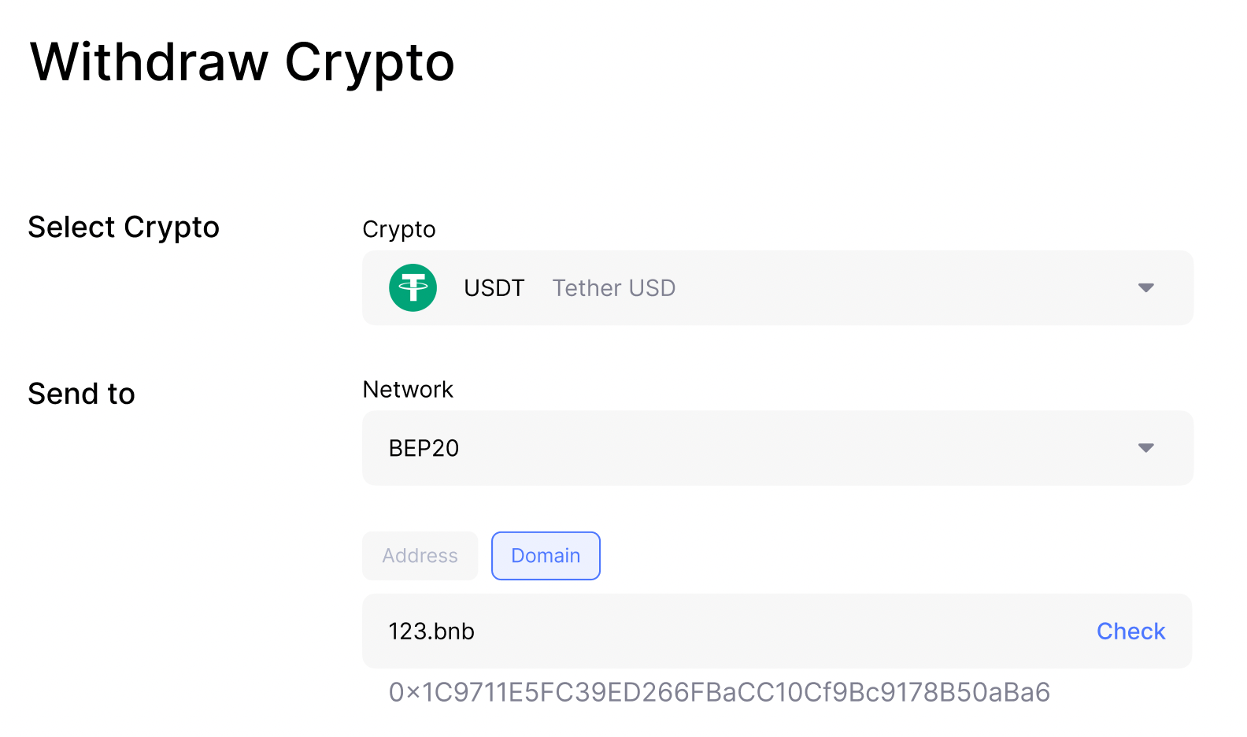Screen dimensions: 1247x737
Task: Select the Domain tab
Action: coord(546,556)
